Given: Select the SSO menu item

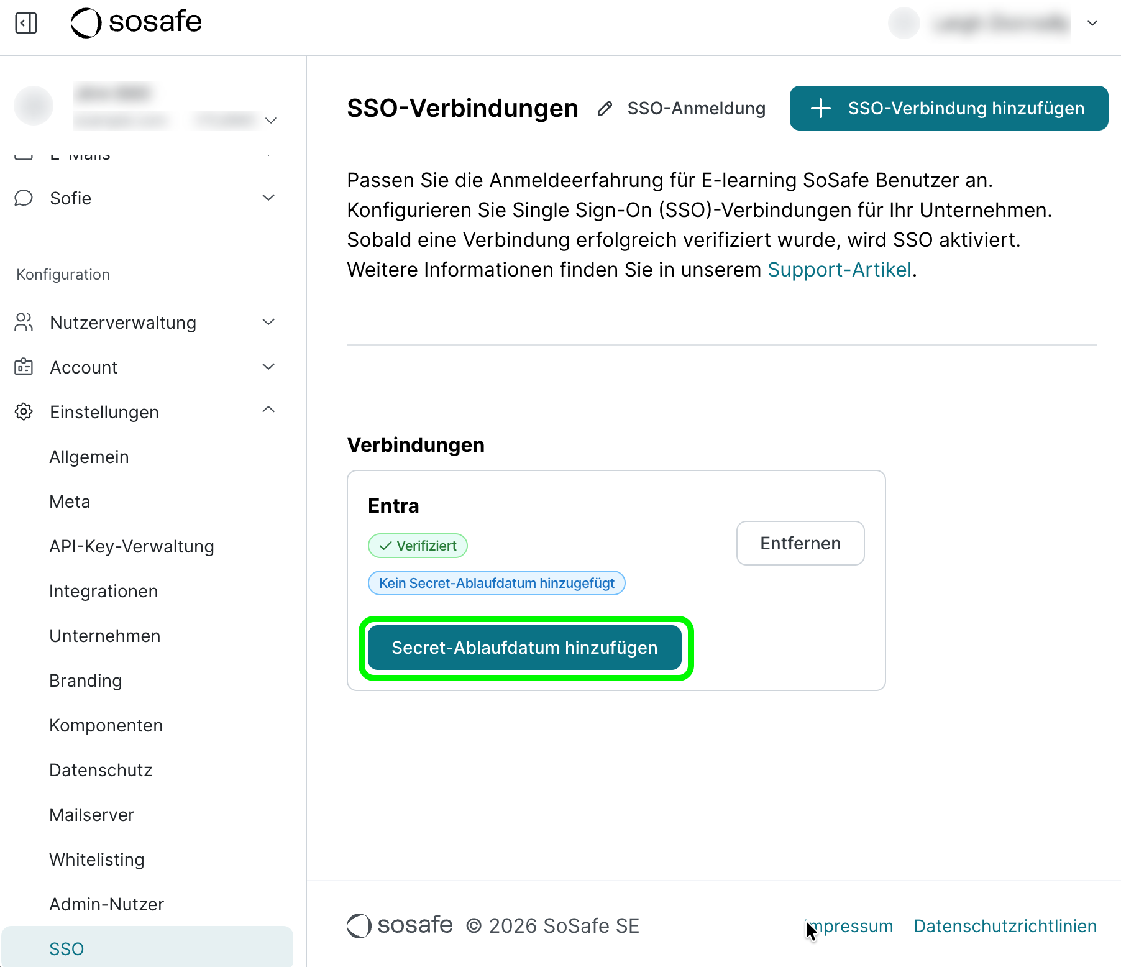Looking at the screenshot, I should (x=66, y=949).
